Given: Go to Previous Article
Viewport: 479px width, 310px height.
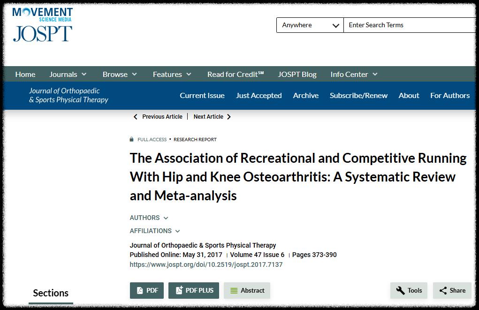Looking at the screenshot, I should point(162,117).
